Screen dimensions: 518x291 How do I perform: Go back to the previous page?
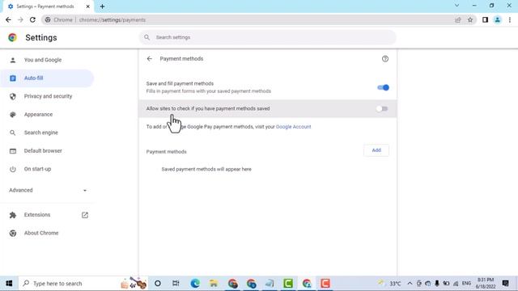click(x=8, y=19)
